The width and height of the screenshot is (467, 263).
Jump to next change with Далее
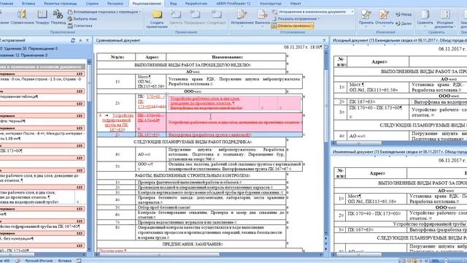404,23
